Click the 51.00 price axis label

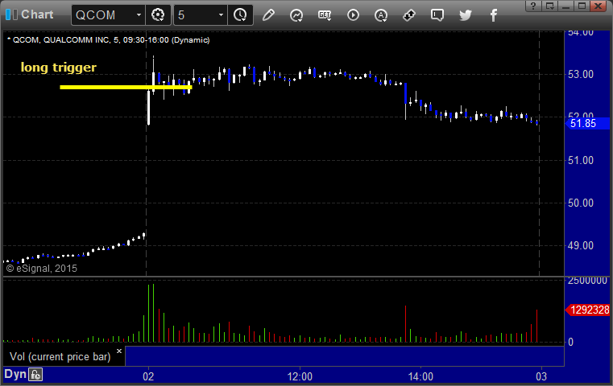click(581, 160)
